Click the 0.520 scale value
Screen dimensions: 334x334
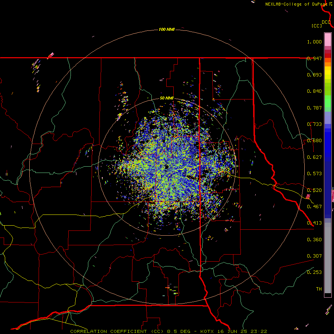coord(314,190)
